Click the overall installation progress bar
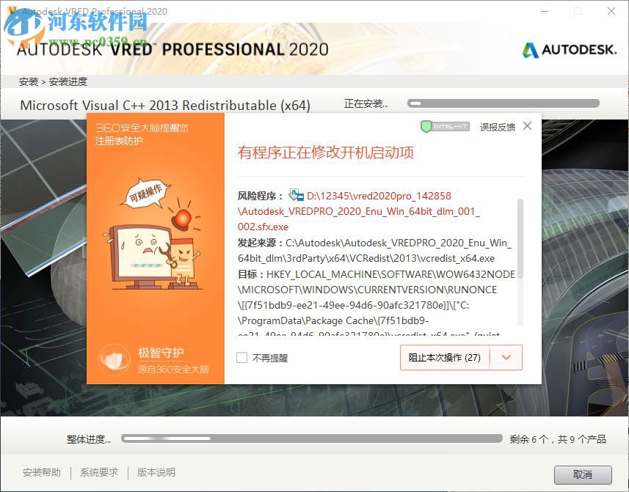The image size is (629, 492). [x=311, y=438]
